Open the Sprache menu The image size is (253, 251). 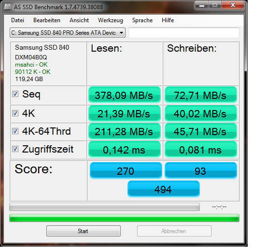tap(142, 20)
